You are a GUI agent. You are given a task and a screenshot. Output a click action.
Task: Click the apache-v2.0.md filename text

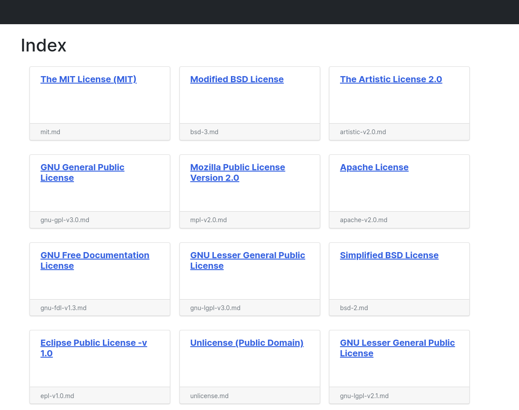pos(363,220)
